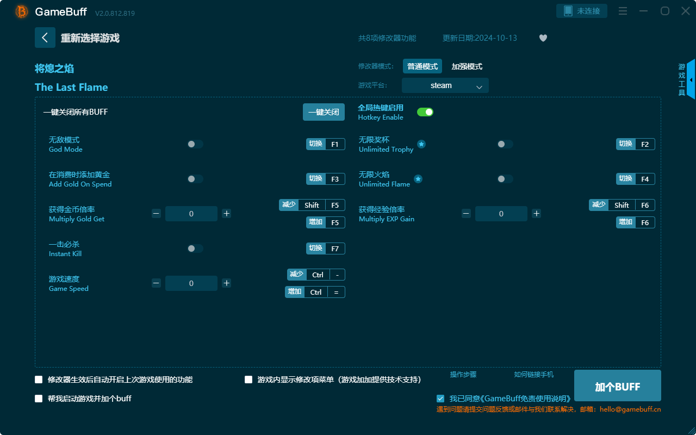696x435 pixels.
Task: Open the steam game platform dropdown
Action: [445, 85]
